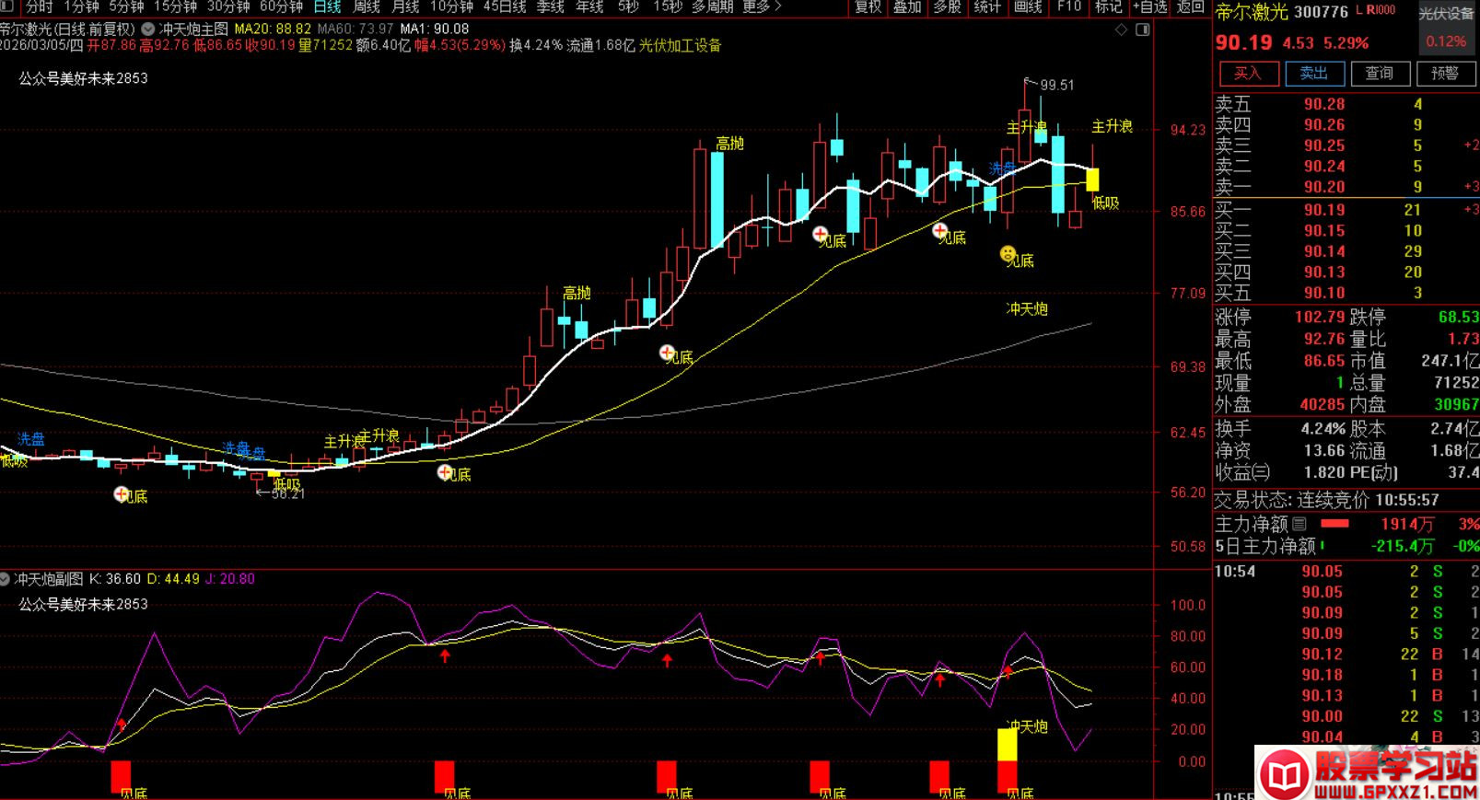The image size is (1480, 800).
Task: Click the 主力净额 detail list icon
Action: [1299, 524]
